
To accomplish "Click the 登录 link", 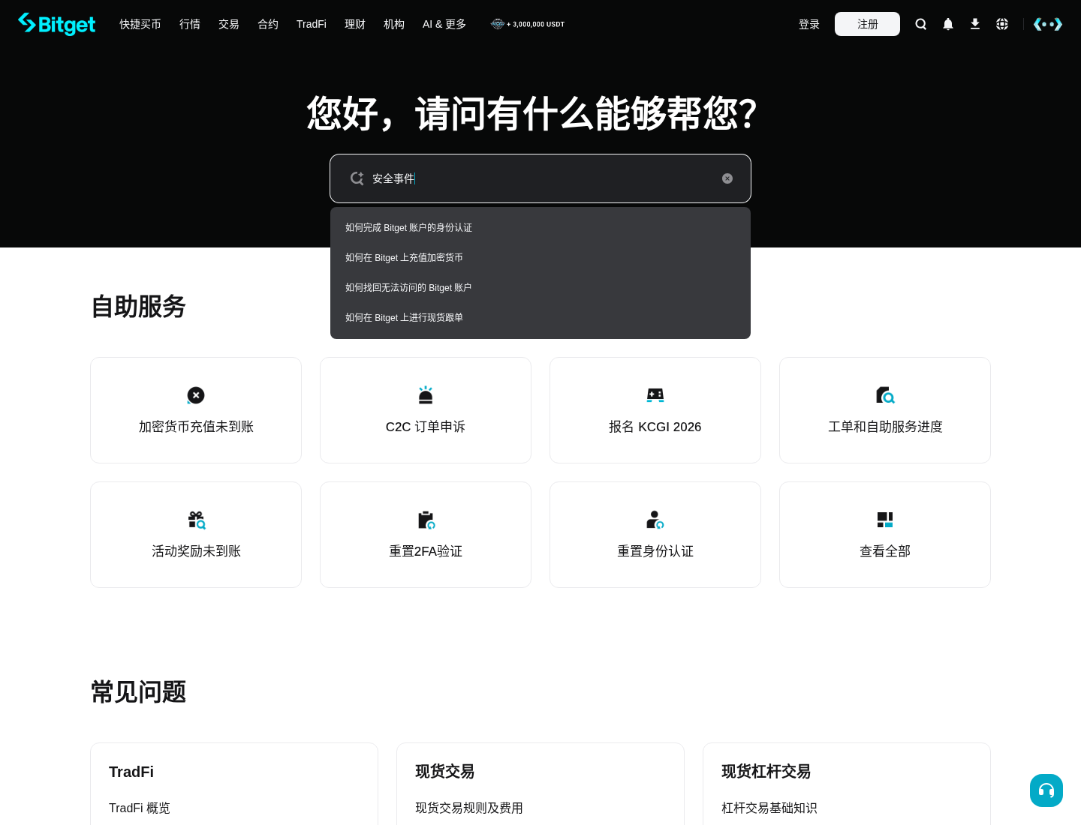I will (809, 24).
